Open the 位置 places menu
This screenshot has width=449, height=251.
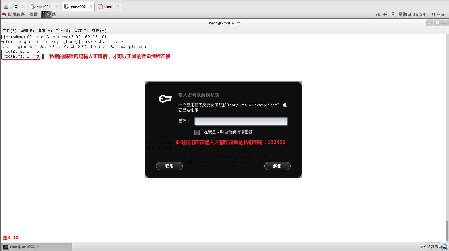(x=33, y=15)
